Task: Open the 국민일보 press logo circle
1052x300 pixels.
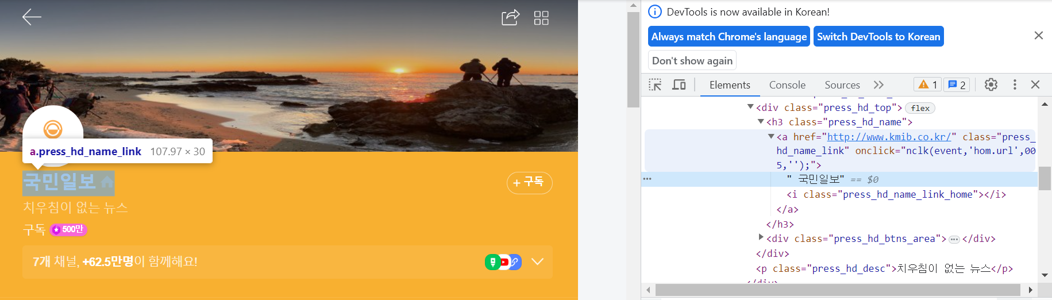Action: (x=53, y=129)
